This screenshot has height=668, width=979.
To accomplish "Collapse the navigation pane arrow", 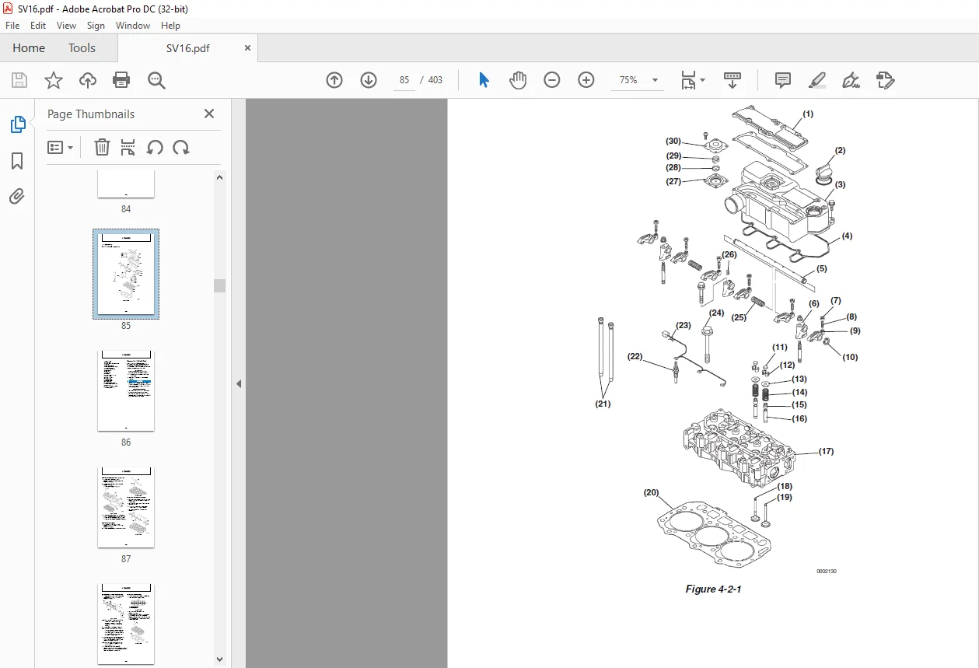I will click(239, 383).
